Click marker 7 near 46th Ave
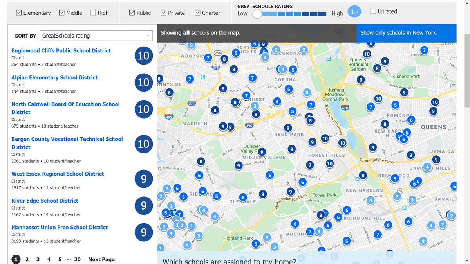The image size is (470, 264). coord(424,50)
